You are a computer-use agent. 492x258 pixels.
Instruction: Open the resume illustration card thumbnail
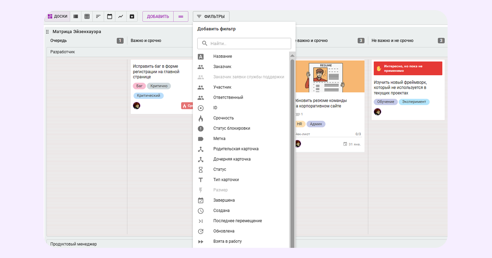click(x=330, y=76)
